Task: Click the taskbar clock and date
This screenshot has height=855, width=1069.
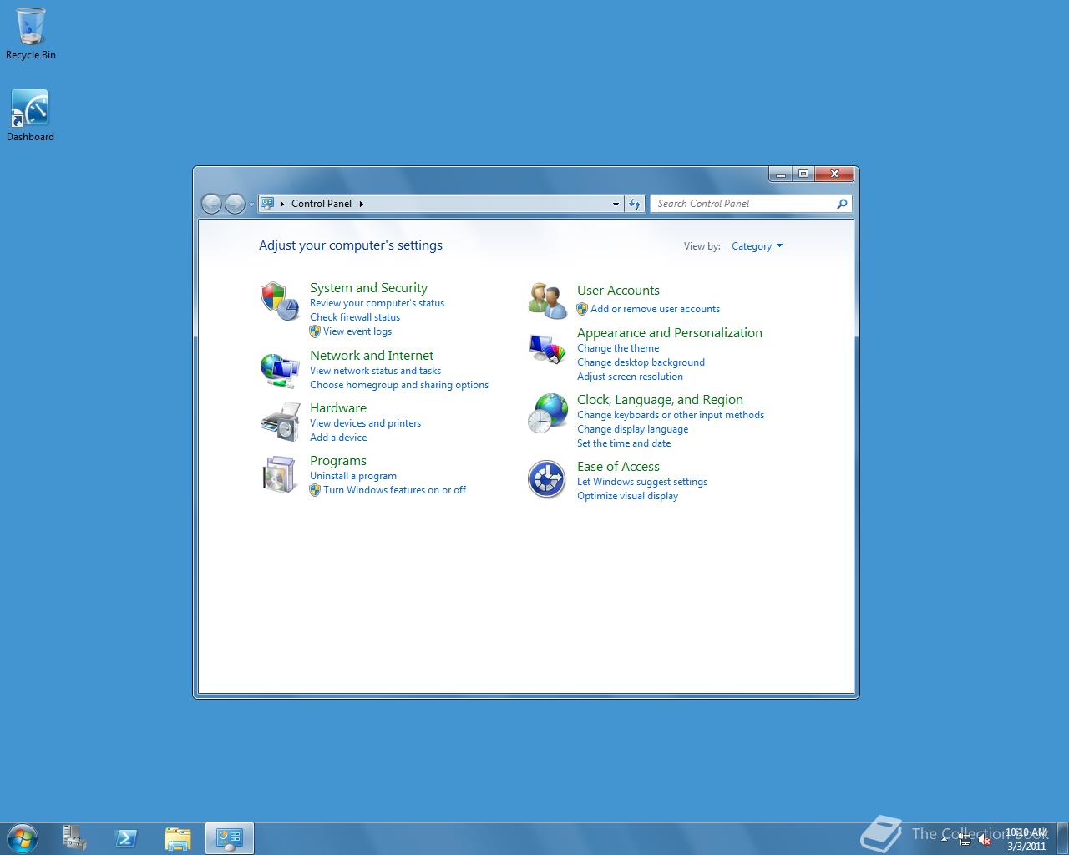Action: tap(1026, 839)
